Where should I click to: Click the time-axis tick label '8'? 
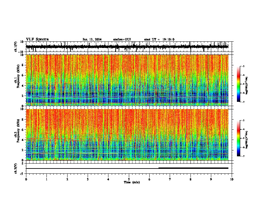tap(190, 179)
